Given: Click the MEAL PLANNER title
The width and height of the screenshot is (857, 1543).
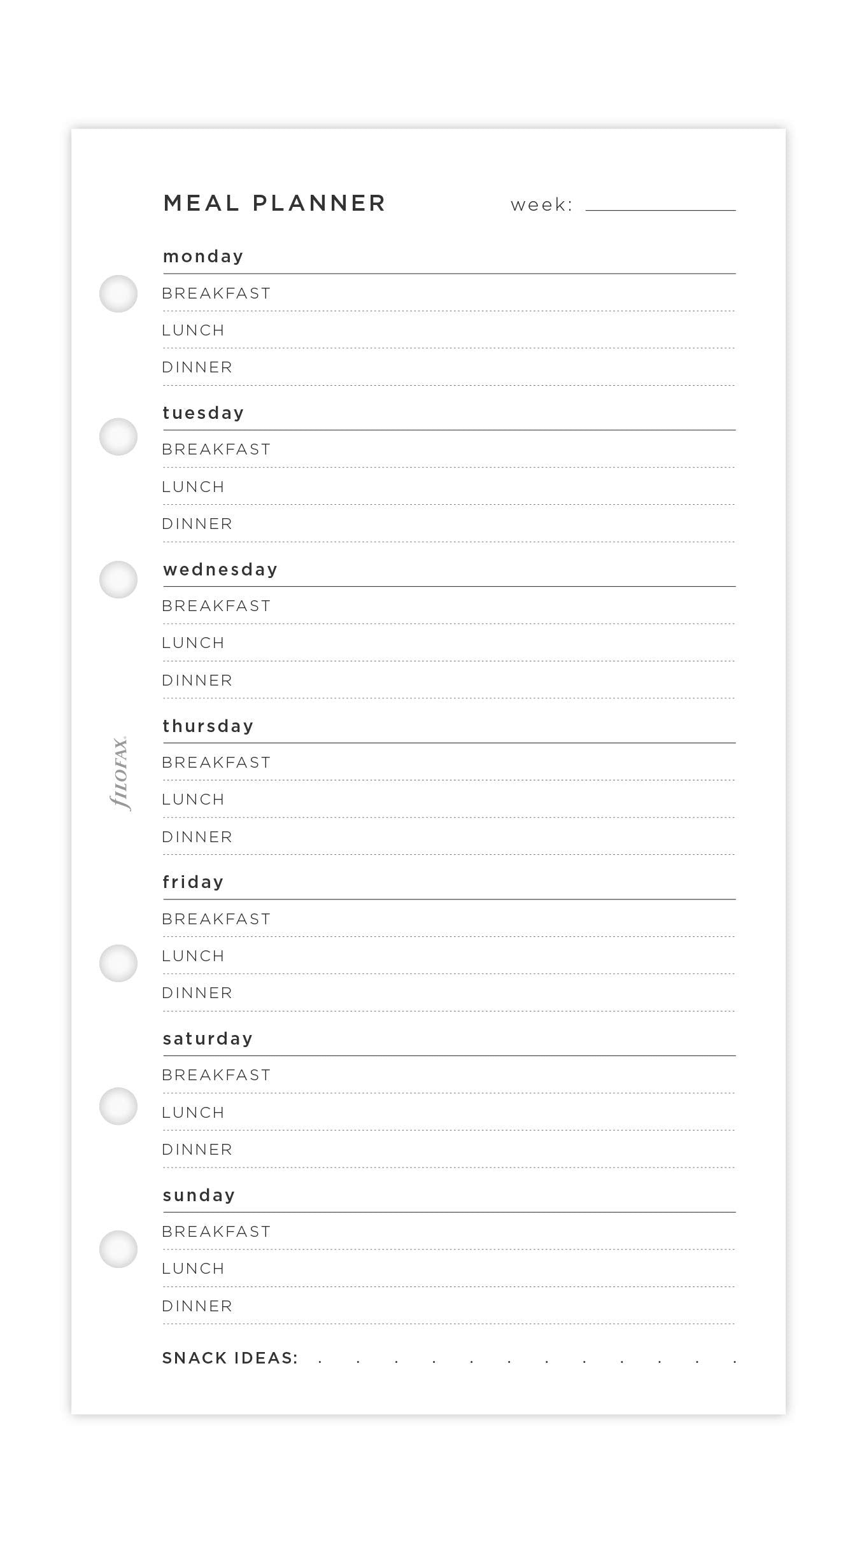Looking at the screenshot, I should [274, 203].
